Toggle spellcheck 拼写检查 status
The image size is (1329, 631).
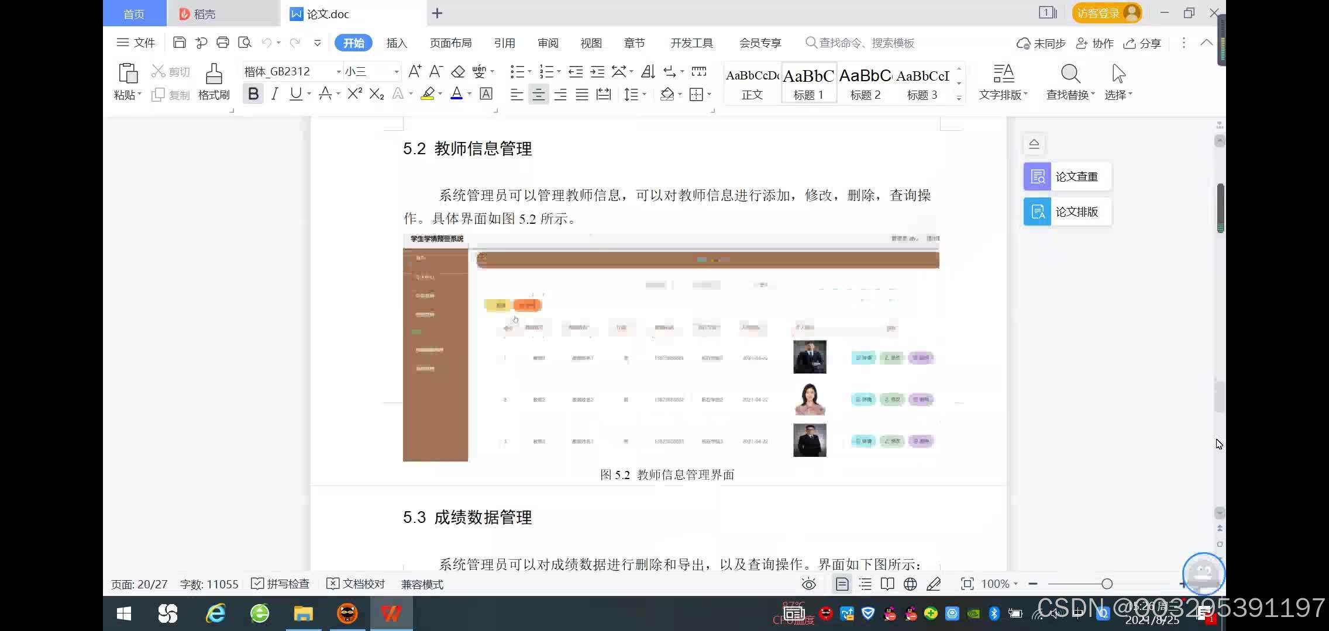point(257,584)
